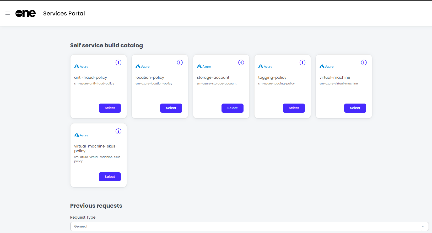432x233 pixels.
Task: Click the Services Portal title
Action: pos(64,13)
